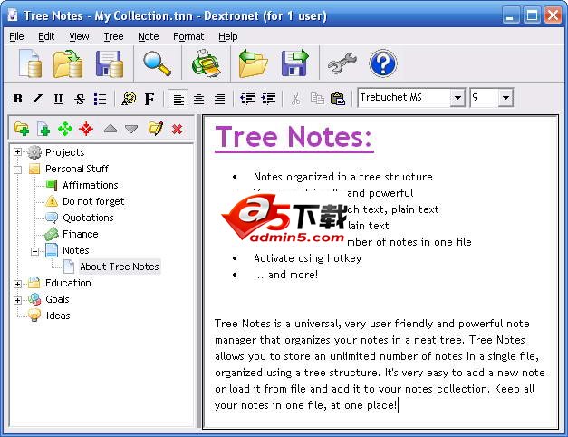Image resolution: width=568 pixels, height=437 pixels.
Task: Click the Tree Notes heading text
Action: point(294,138)
